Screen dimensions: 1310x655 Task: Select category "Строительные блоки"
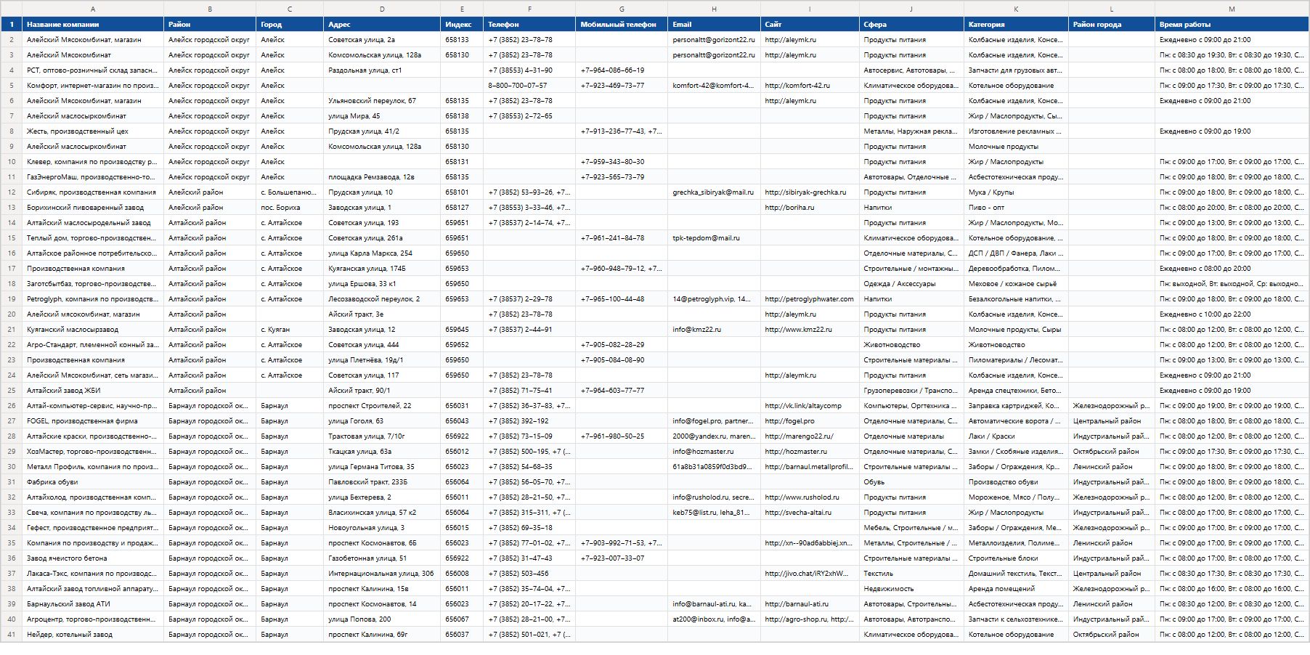tap(1016, 558)
